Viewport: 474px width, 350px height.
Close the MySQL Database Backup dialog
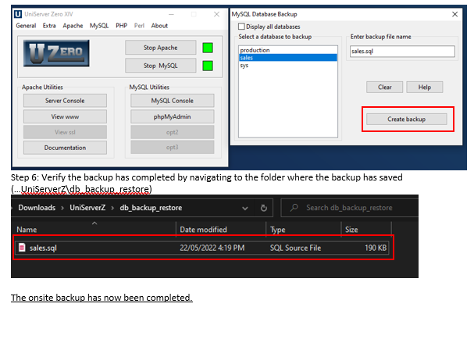tap(454, 14)
